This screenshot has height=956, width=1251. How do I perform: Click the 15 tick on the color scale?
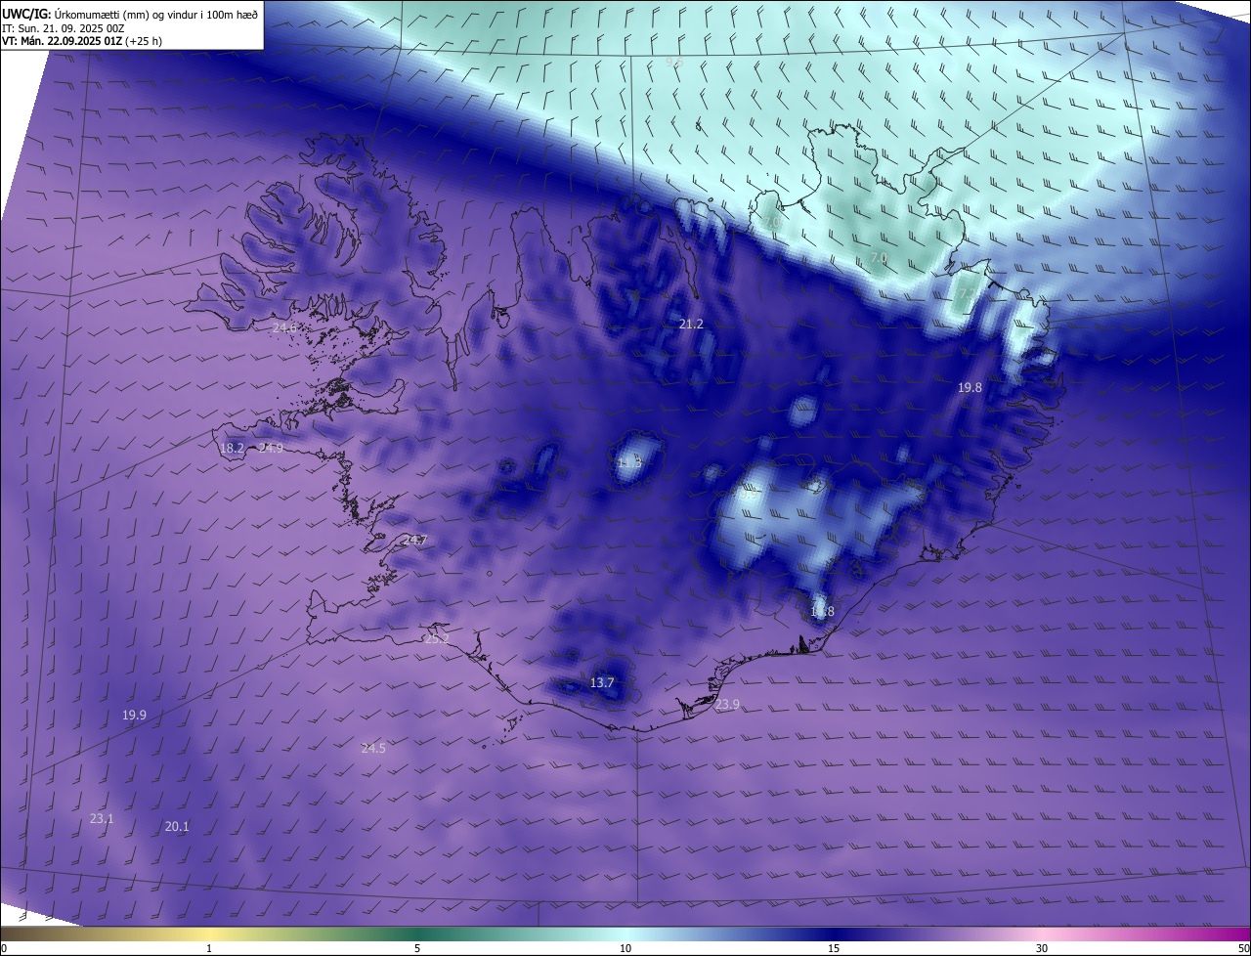point(834,948)
